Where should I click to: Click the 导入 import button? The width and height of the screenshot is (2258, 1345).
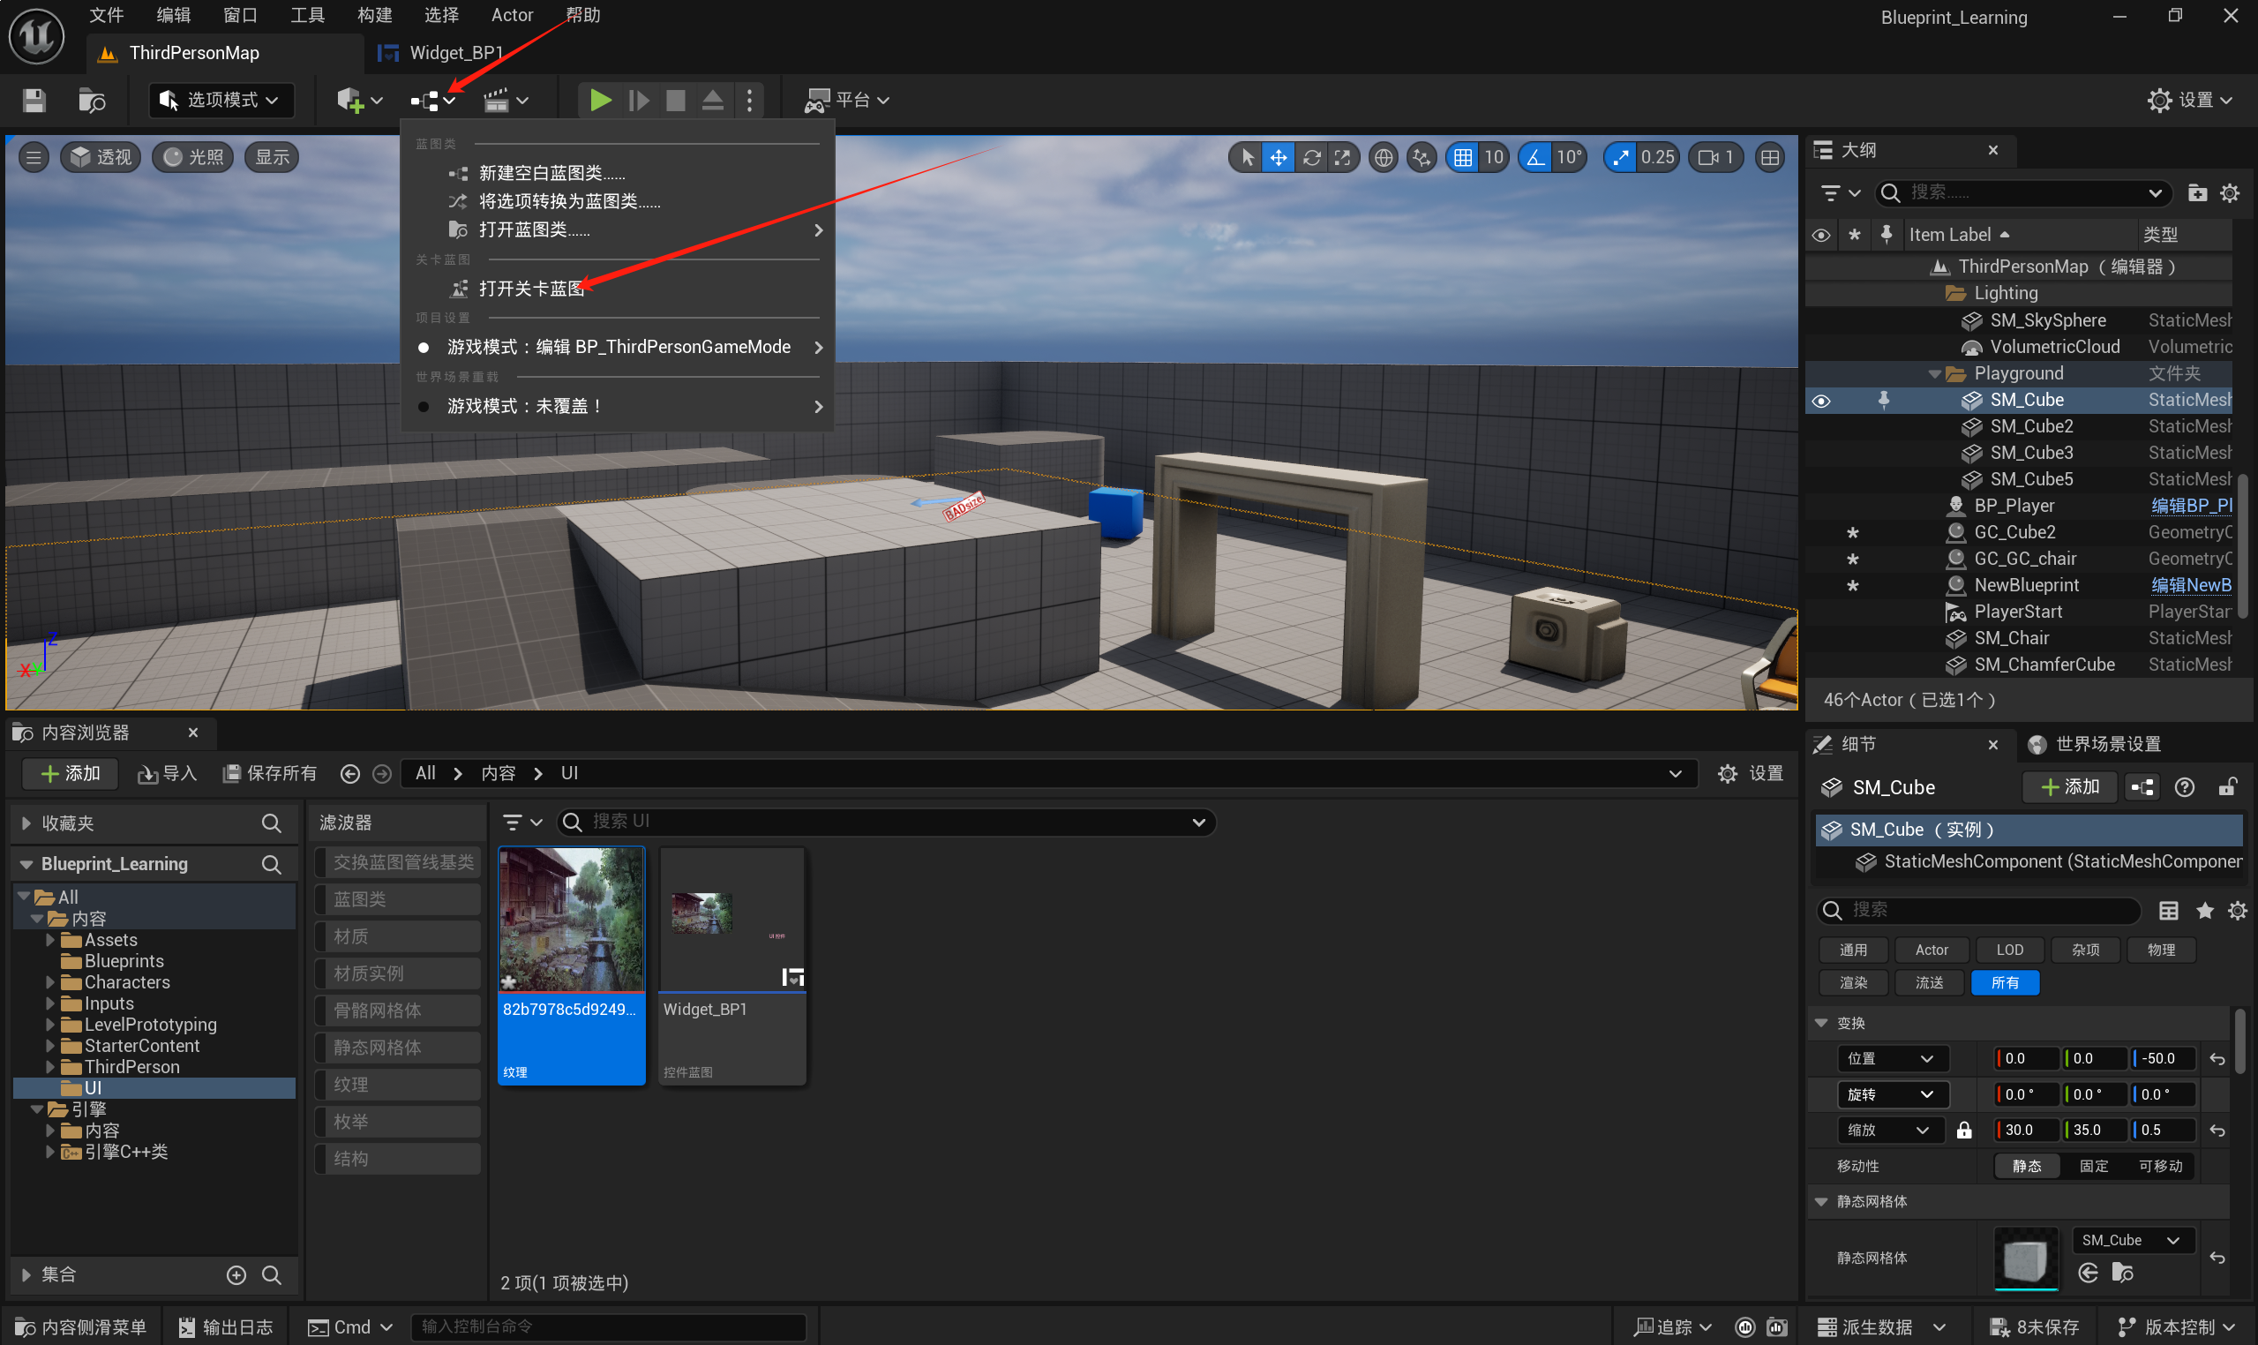pos(168,774)
